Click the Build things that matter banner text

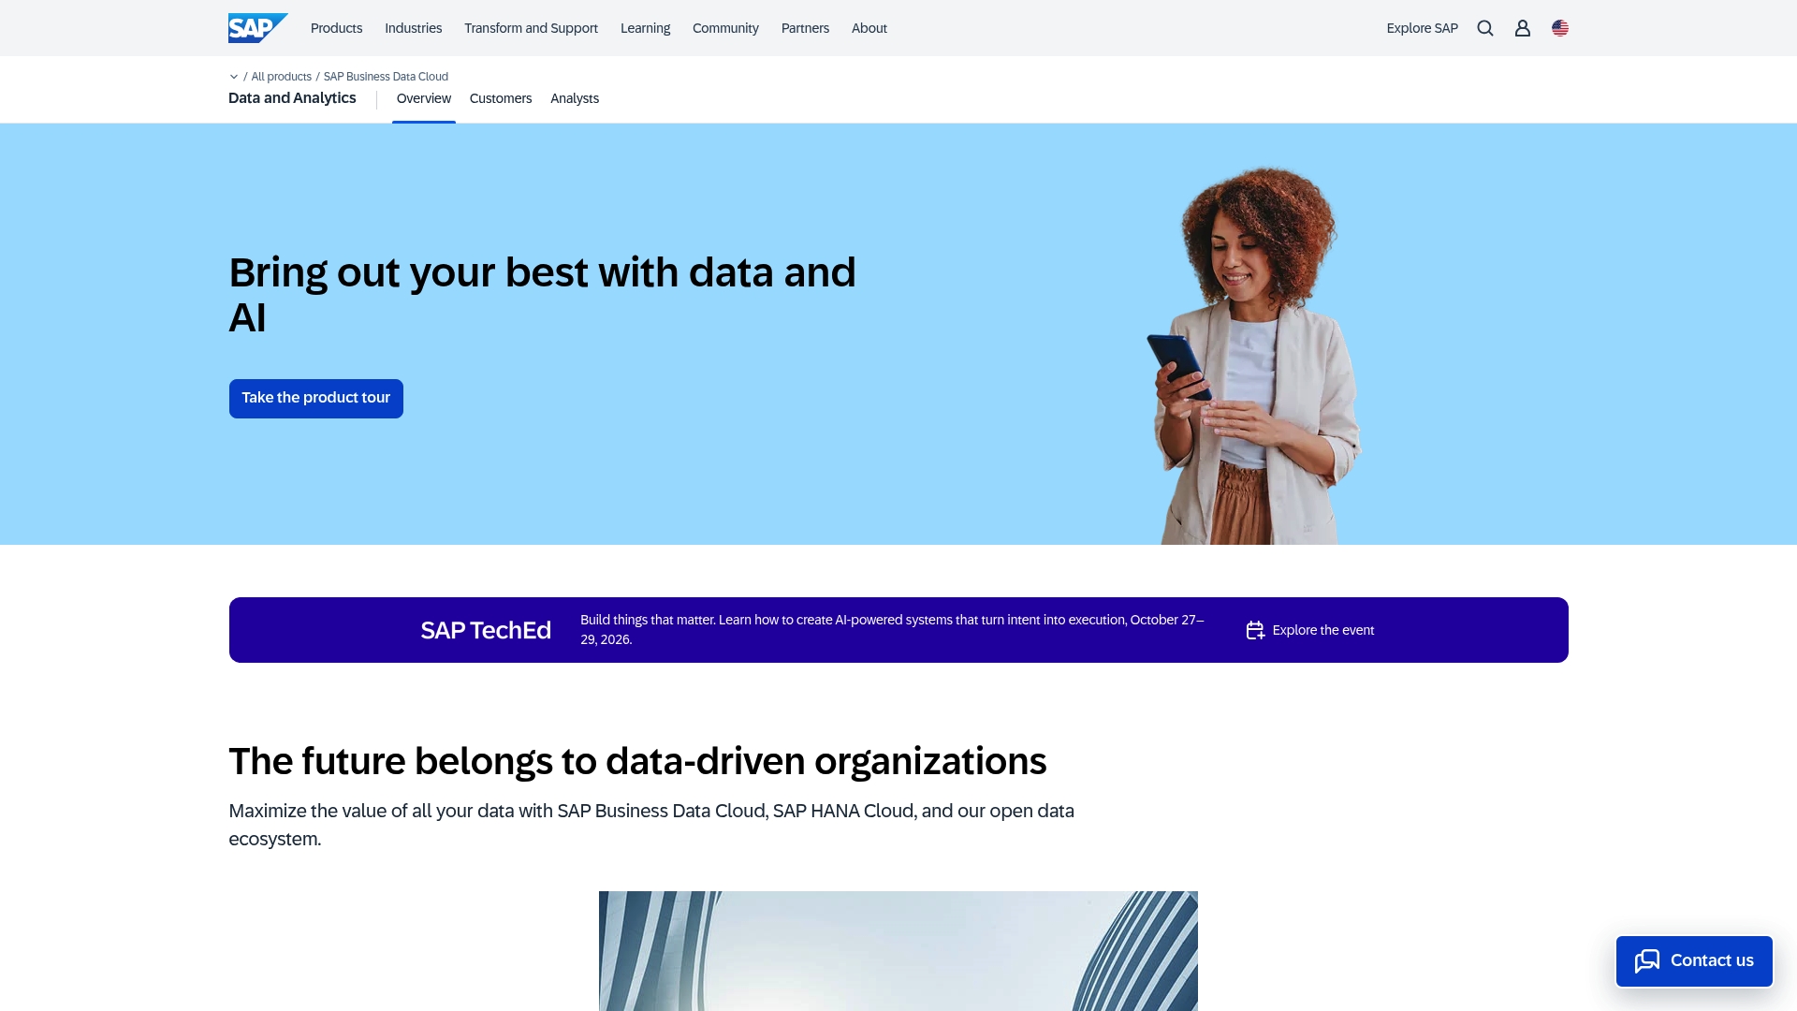[892, 630]
